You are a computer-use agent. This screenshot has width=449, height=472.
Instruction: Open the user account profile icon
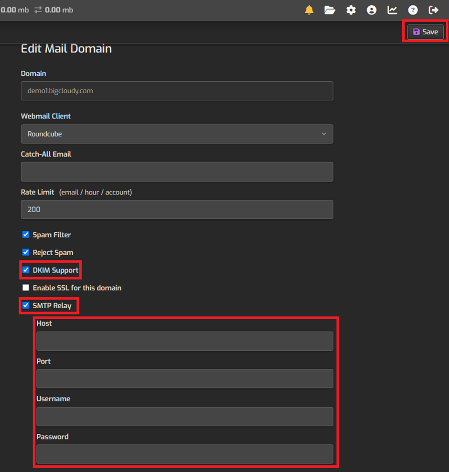[x=372, y=10]
